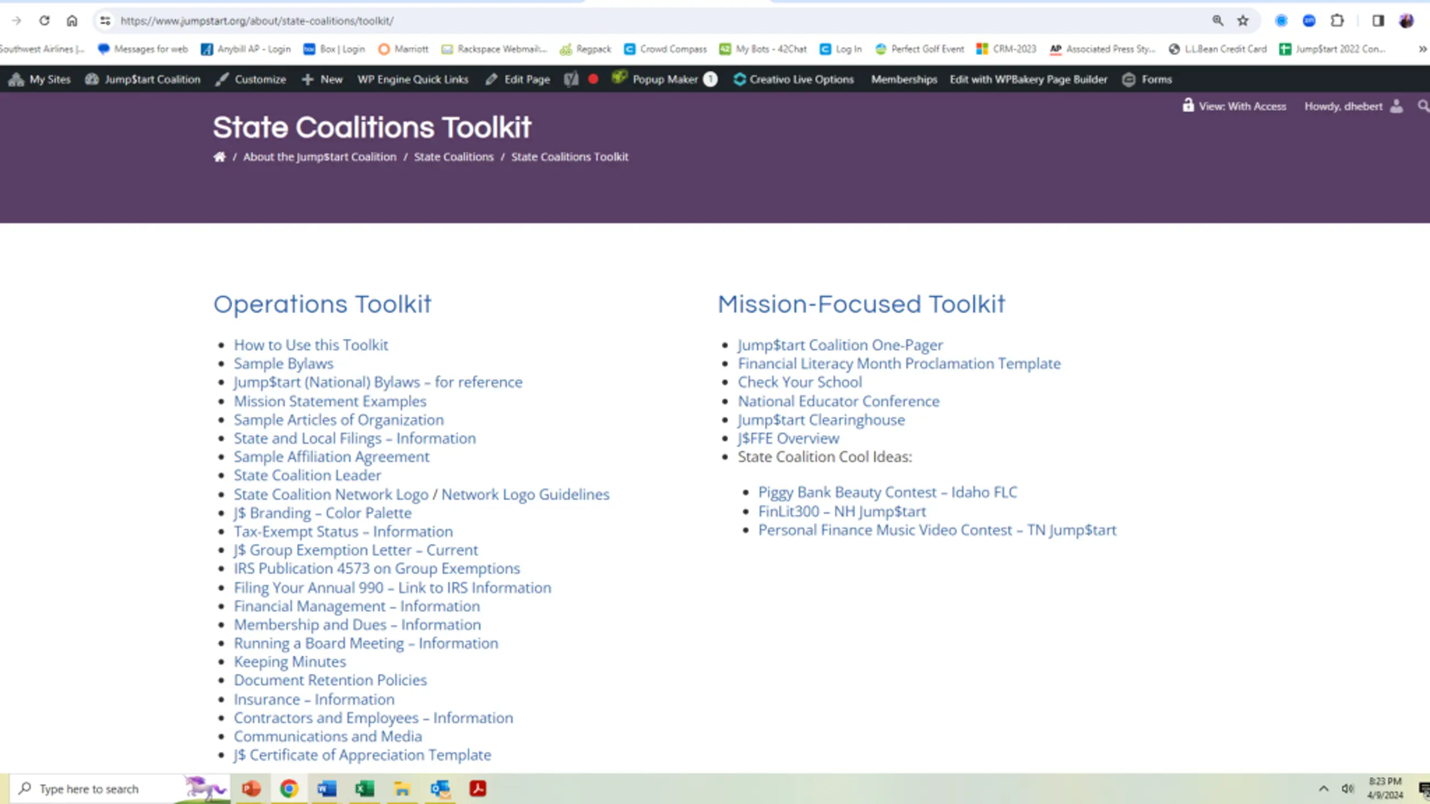Open the browser extensions puzzle icon
Viewport: 1430px width, 804px height.
(1337, 21)
